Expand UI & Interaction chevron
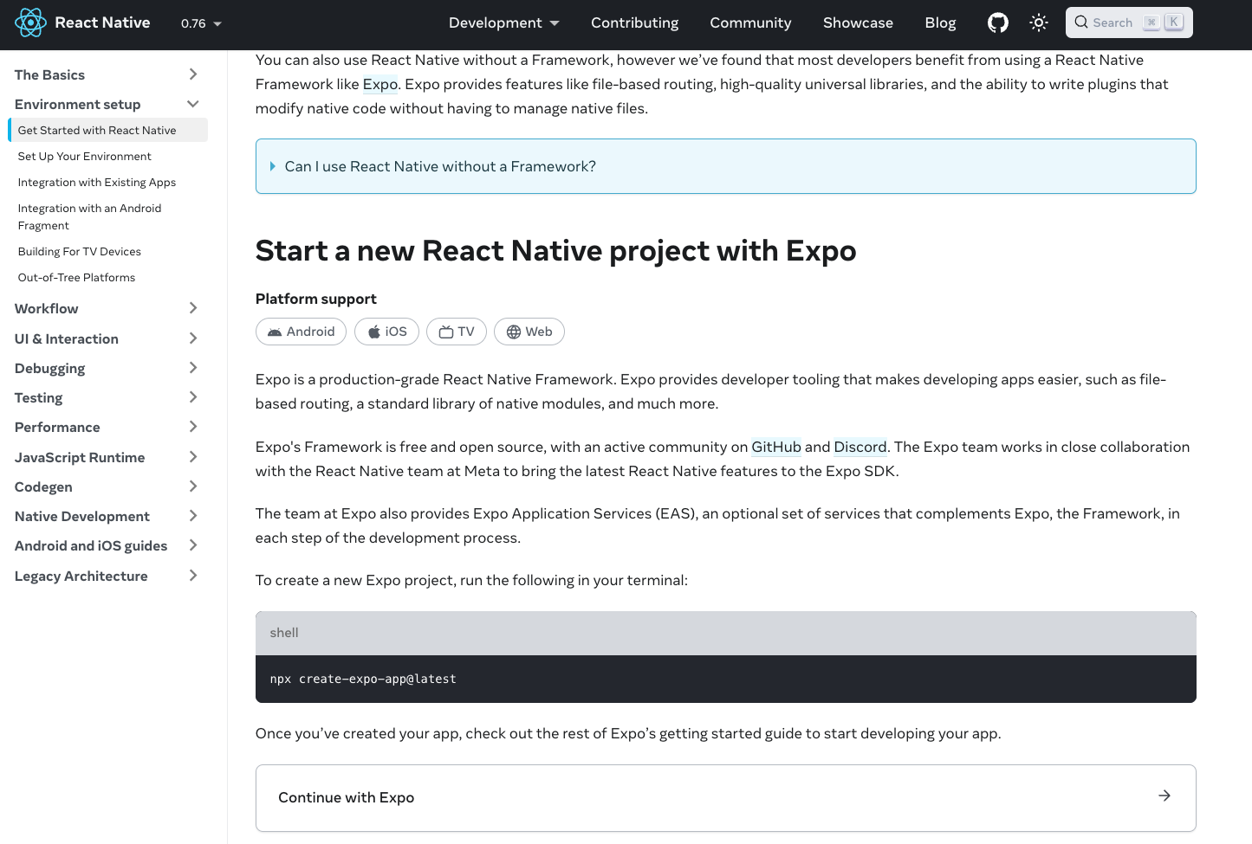 [193, 338]
